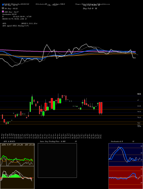
Task: Click the 'Stochastics & R' panel title
Action: (x=117, y=141)
